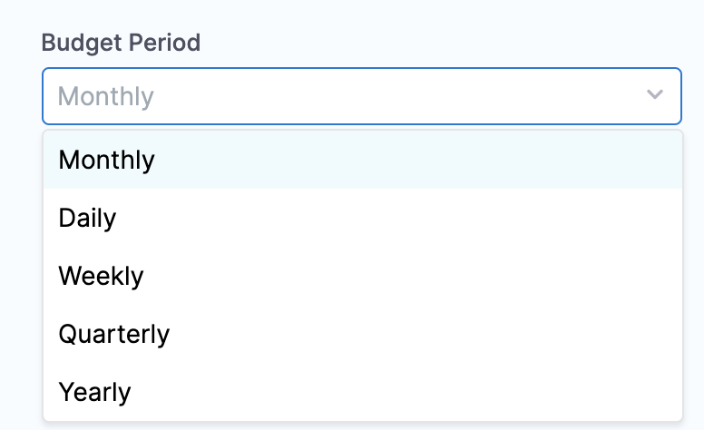The height and width of the screenshot is (430, 704).
Task: Close the option list via the down chevron
Action: pyautogui.click(x=655, y=94)
